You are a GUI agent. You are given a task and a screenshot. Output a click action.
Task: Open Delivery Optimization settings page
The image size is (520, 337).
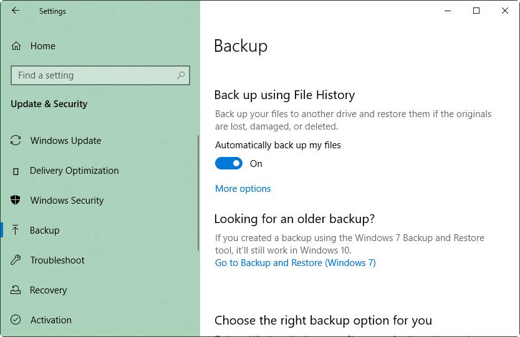[x=74, y=171]
